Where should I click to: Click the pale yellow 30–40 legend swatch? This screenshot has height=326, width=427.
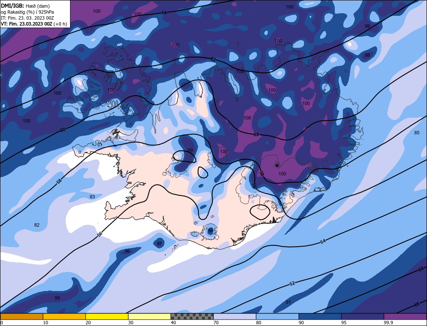coord(149,316)
